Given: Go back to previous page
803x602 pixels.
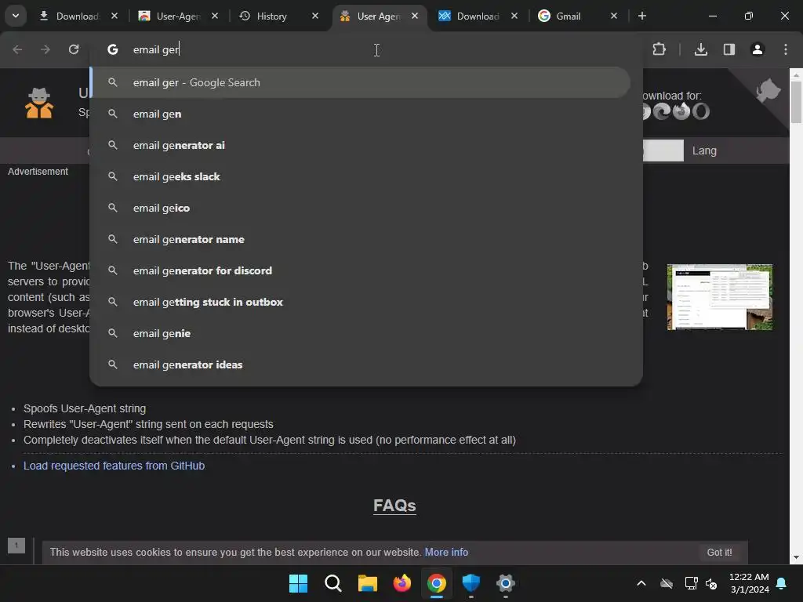Looking at the screenshot, I should click(x=17, y=49).
